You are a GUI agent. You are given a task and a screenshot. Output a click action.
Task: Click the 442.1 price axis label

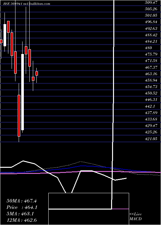150,106
